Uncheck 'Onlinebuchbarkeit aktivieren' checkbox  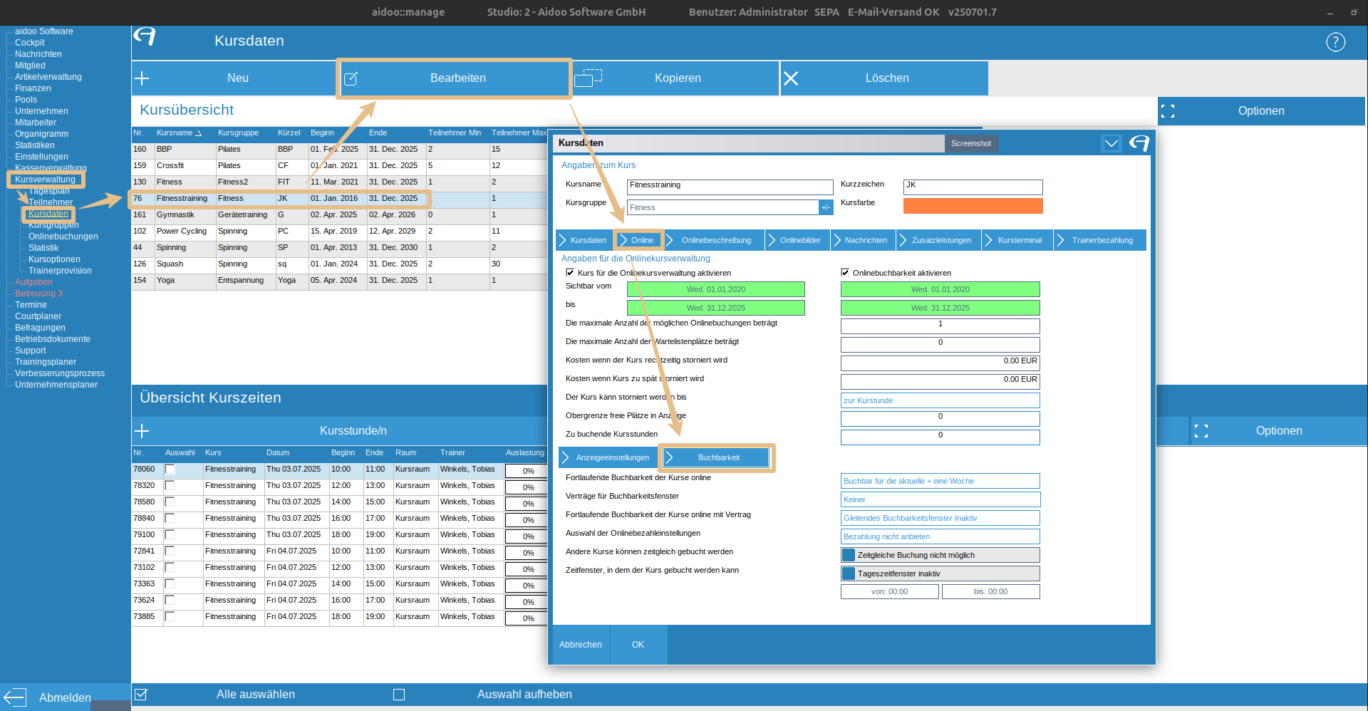[845, 272]
